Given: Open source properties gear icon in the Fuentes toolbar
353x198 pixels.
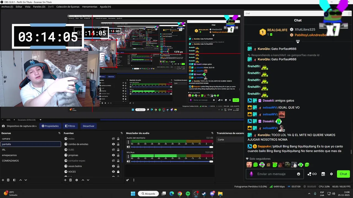Looking at the screenshot, I should (77, 180).
